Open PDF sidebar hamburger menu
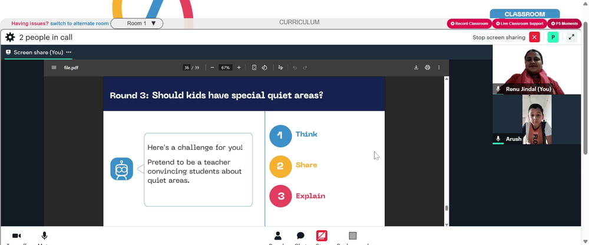This screenshot has width=589, height=245. click(x=54, y=68)
